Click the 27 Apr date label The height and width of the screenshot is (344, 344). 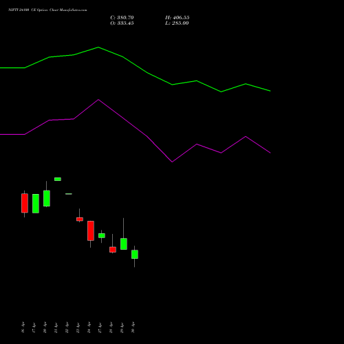click(100, 327)
